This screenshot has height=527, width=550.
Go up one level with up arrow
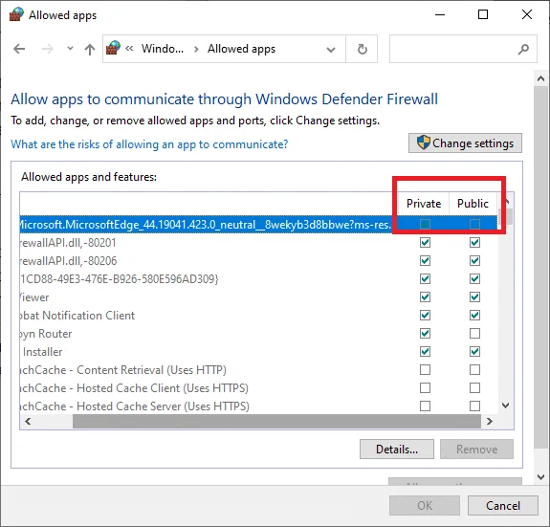90,49
